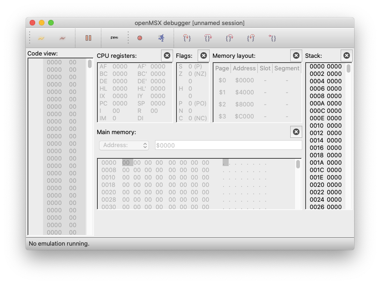Viewport: 380px width, 284px height.
Task: Click the BC' register value
Action: (x=158, y=74)
